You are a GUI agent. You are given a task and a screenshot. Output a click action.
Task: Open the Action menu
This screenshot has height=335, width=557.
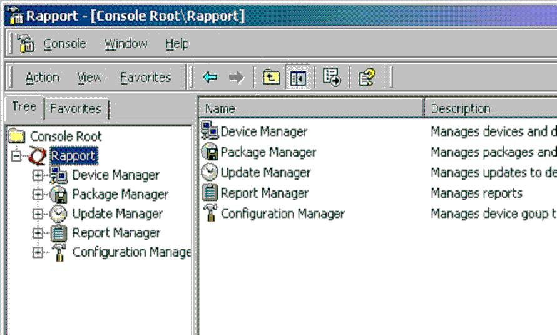coord(43,78)
